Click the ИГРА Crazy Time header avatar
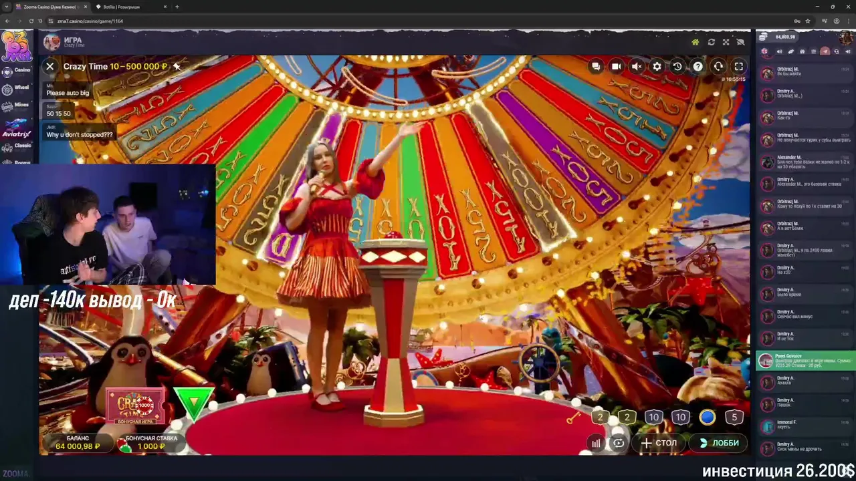856x481 pixels. [x=51, y=43]
